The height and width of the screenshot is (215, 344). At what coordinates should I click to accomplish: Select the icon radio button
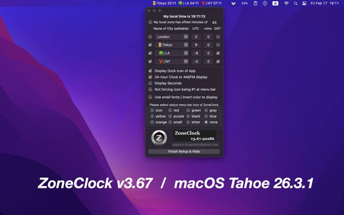(152, 111)
